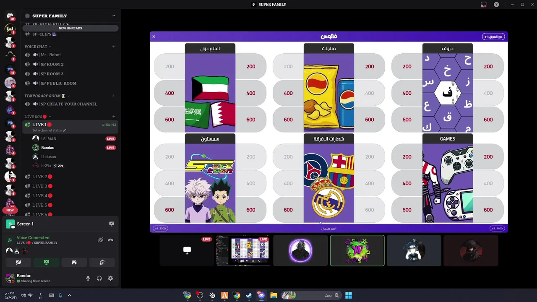
Task: Add a channel to TEMPORARY ROOM category
Action: (114, 96)
